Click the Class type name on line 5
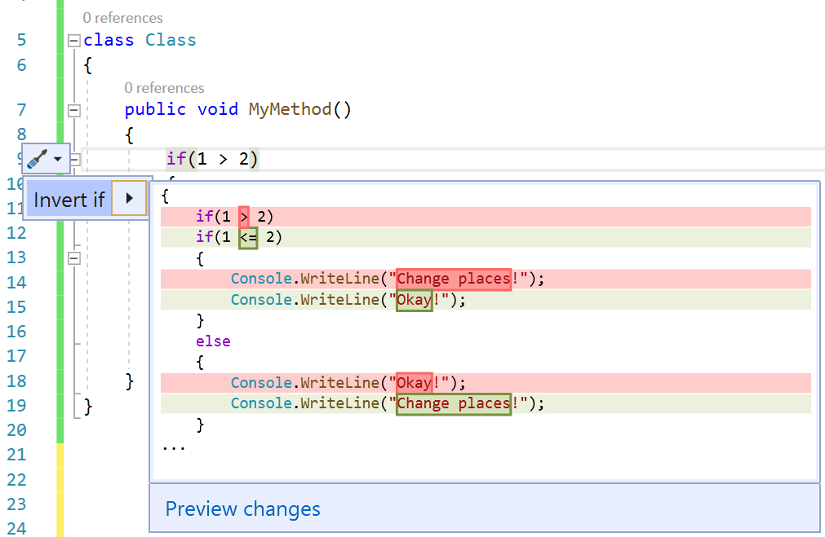Viewport: 825px width, 537px height. (171, 40)
